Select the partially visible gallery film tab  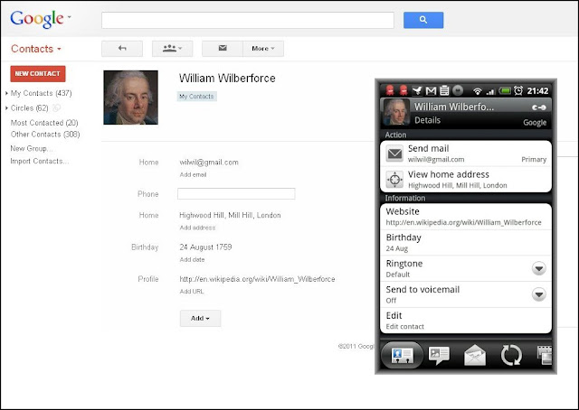[545, 355]
